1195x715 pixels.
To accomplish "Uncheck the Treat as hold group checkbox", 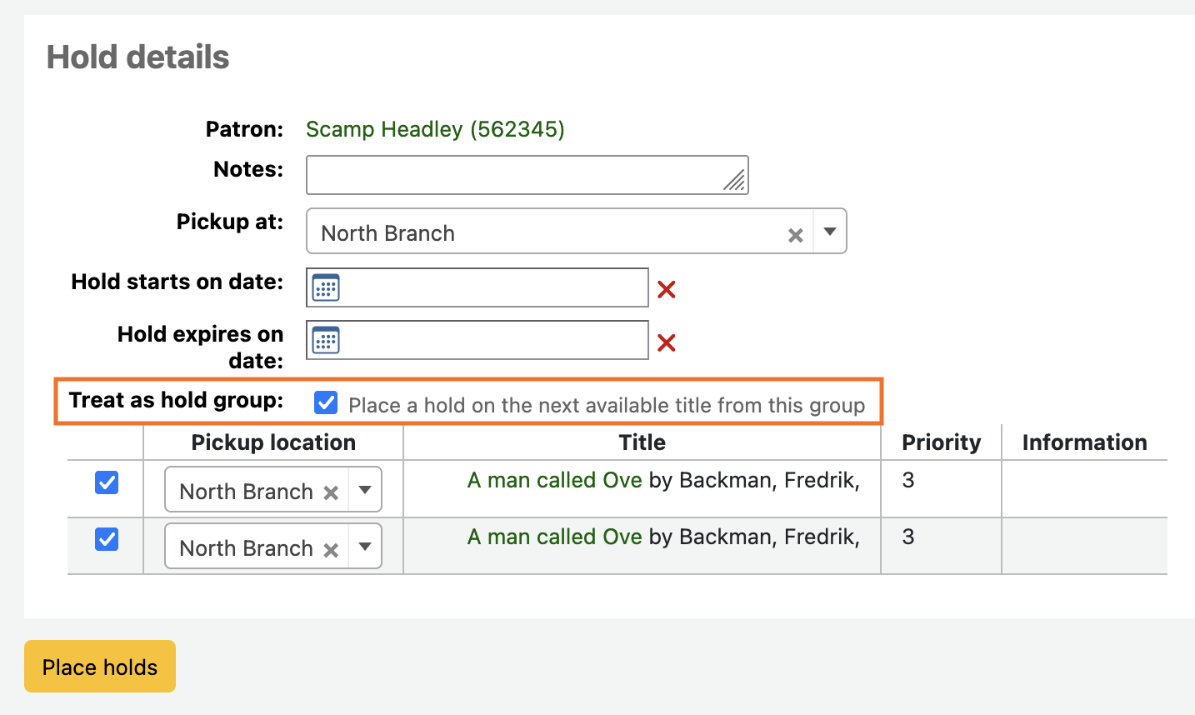I will click(x=326, y=403).
